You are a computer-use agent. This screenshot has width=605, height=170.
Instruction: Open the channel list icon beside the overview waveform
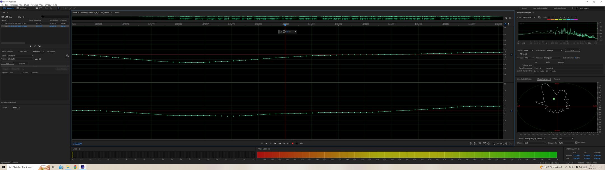click(510, 18)
